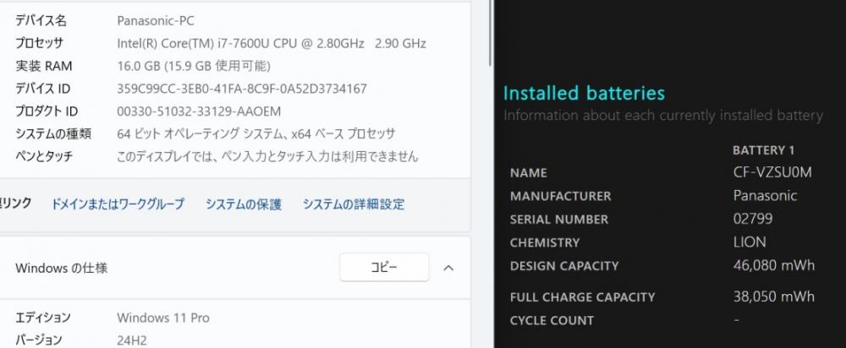
Task: Select battery name CF-VZSU0M
Action: [772, 172]
